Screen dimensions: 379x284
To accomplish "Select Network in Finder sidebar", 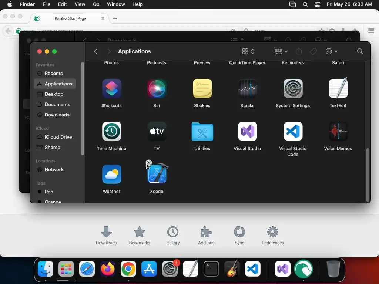I will [x=55, y=169].
